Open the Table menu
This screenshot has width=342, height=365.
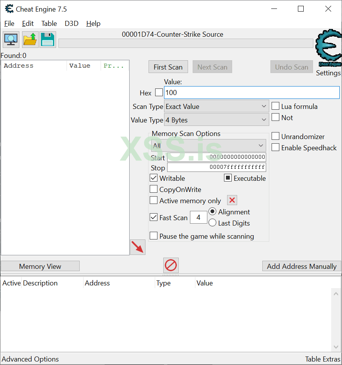pos(49,24)
